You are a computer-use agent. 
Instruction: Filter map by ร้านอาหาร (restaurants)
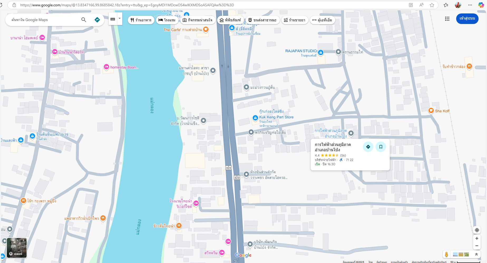[141, 20]
